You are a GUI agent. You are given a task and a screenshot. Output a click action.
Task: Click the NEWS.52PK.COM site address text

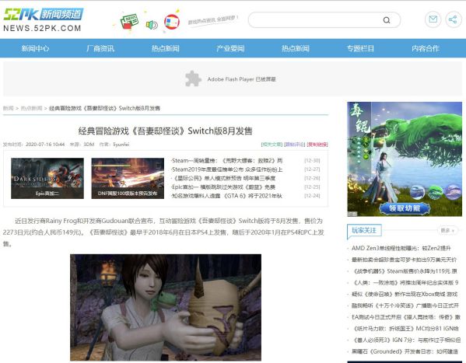coord(42,28)
